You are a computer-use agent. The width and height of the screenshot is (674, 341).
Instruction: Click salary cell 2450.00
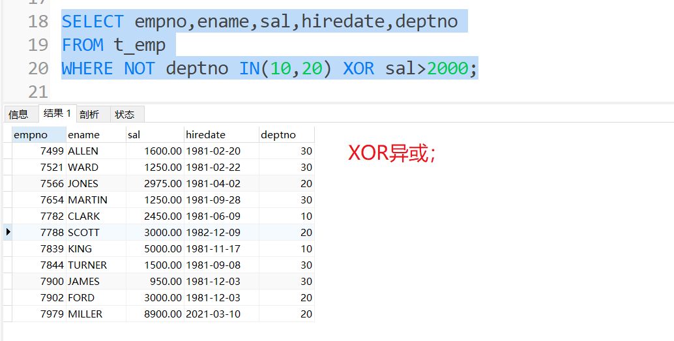coord(155,216)
